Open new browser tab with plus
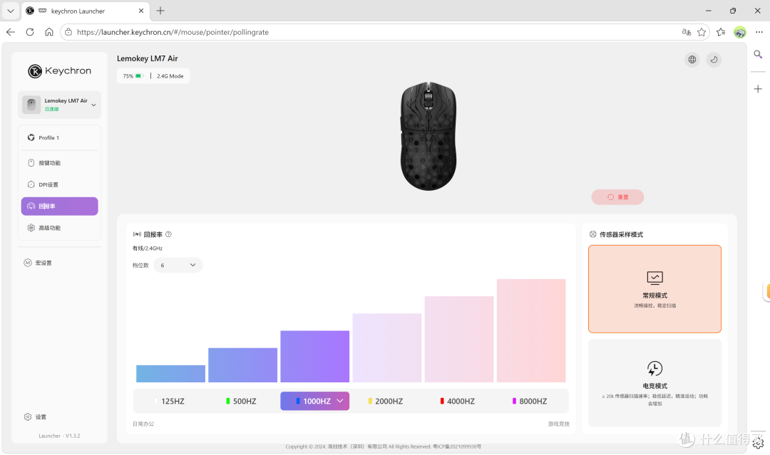The image size is (770, 455). click(160, 10)
